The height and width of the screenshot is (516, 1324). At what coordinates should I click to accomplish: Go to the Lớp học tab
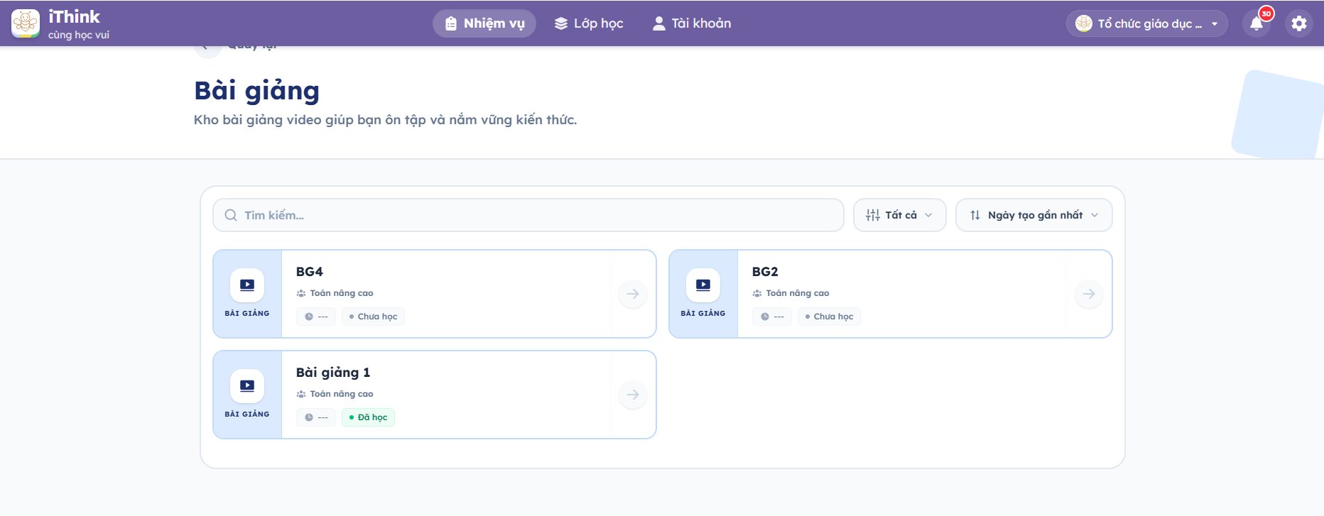click(x=589, y=23)
